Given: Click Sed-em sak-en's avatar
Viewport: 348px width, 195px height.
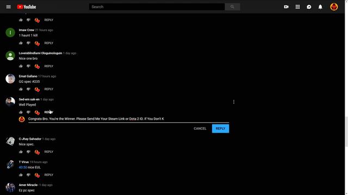Looking at the screenshot, I should [x=10, y=102].
